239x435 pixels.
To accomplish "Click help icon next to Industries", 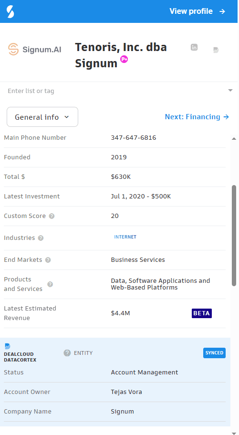I will pyautogui.click(x=41, y=238).
